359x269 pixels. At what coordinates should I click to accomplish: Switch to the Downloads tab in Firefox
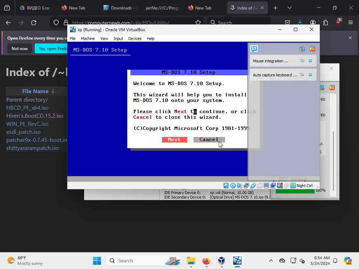tap(119, 8)
